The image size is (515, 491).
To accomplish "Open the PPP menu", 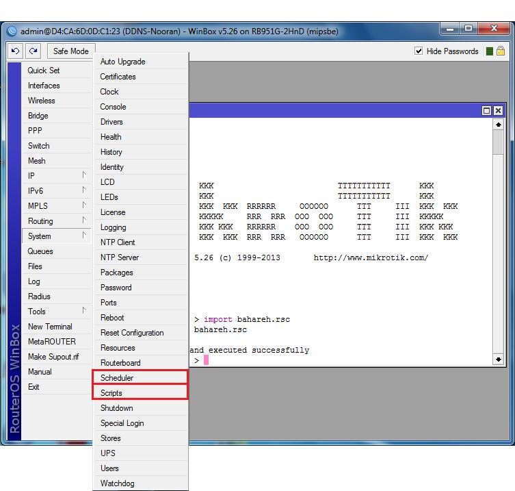I will [x=57, y=131].
